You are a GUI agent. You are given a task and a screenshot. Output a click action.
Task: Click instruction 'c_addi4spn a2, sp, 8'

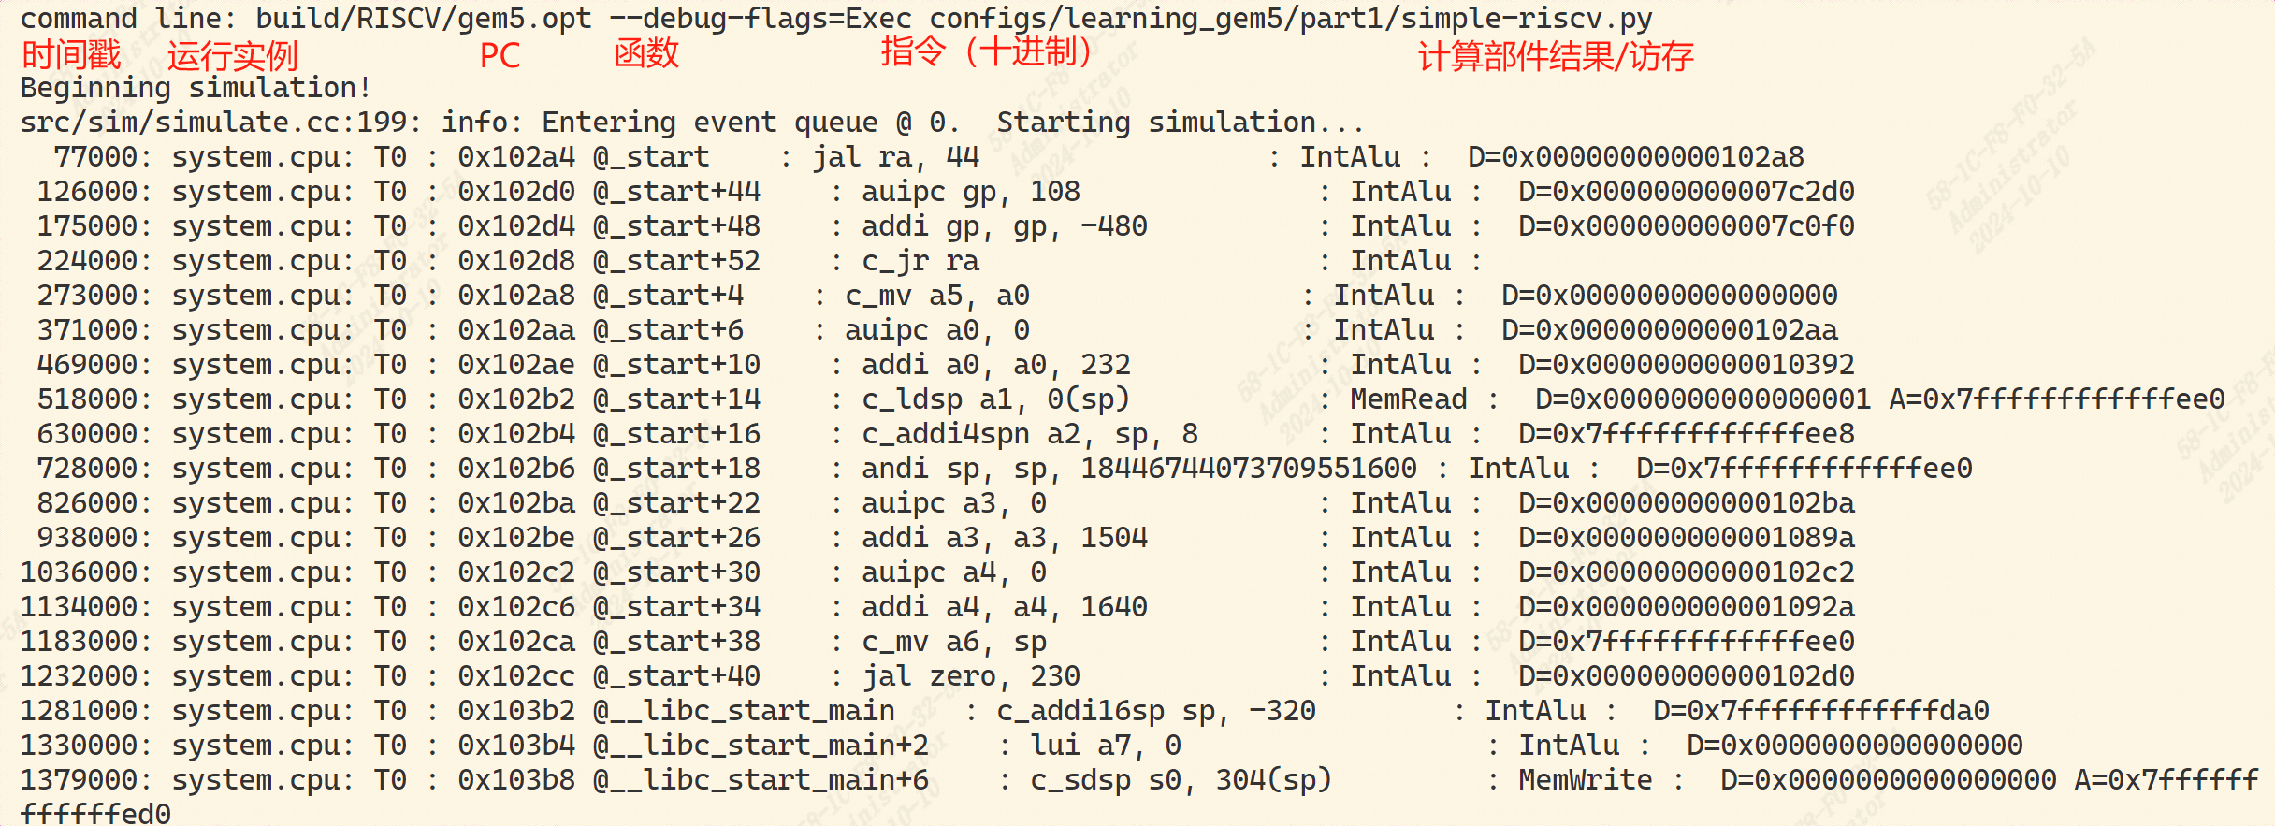tap(1030, 434)
